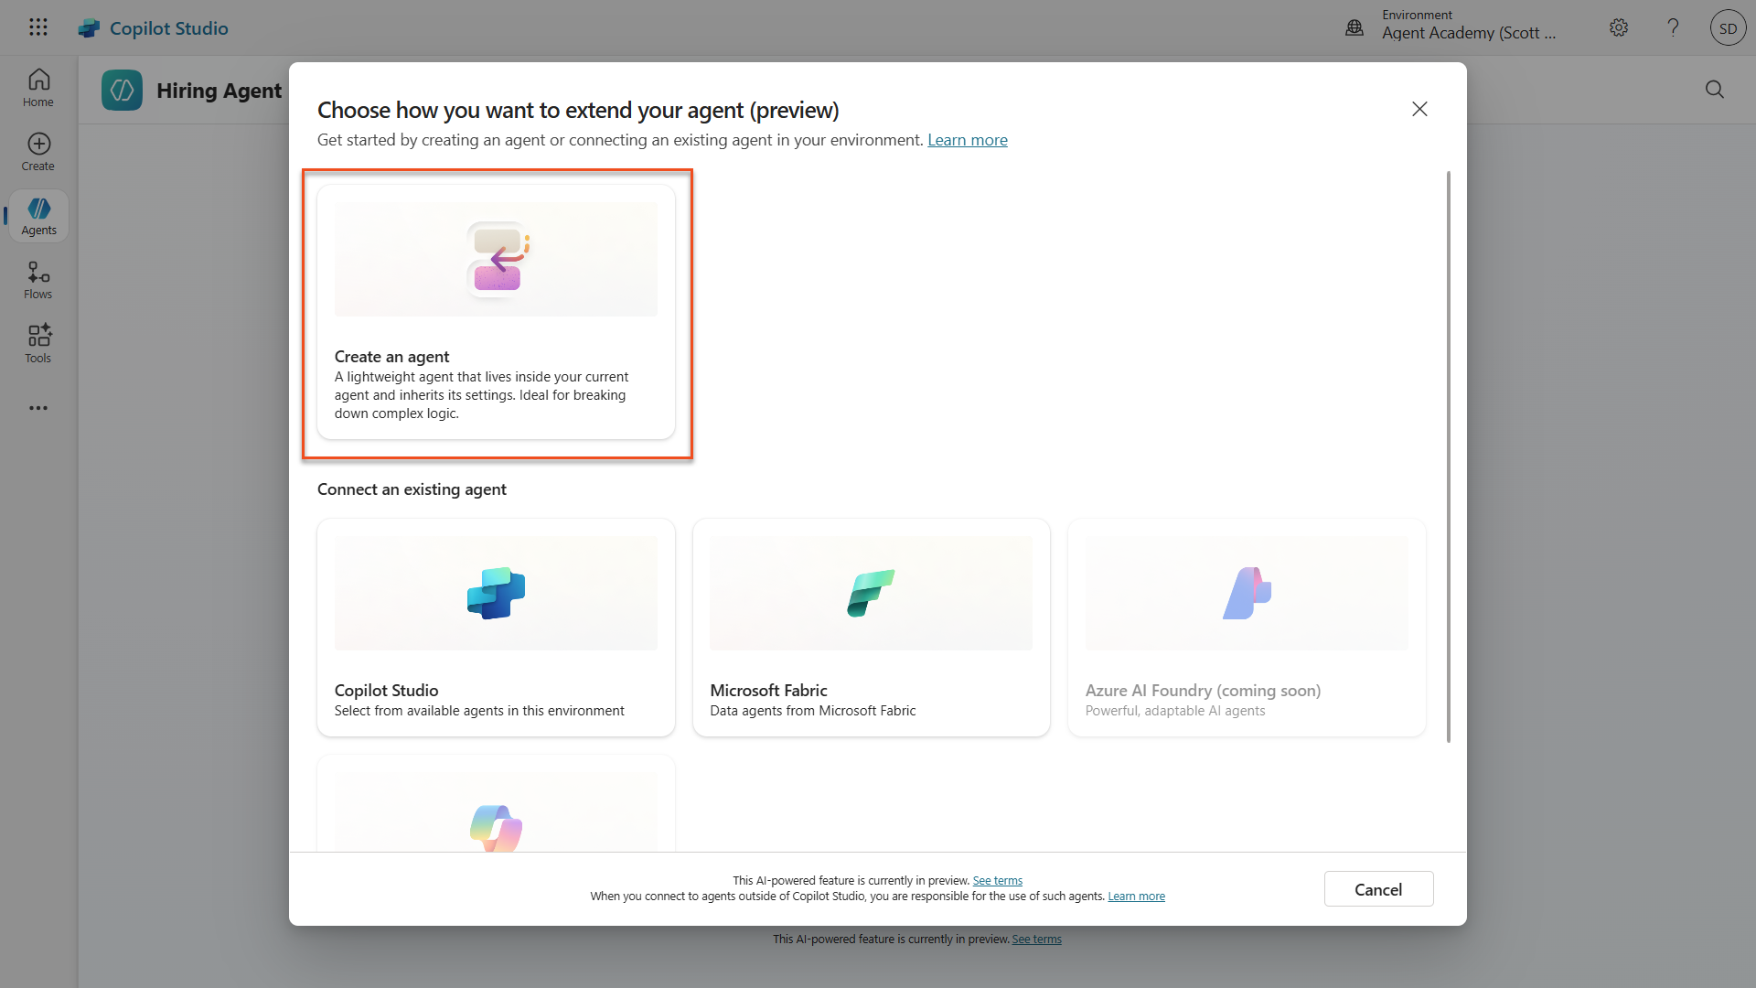Click the dialog's vertical scrollbar
This screenshot has height=988, width=1756.
[1448, 457]
